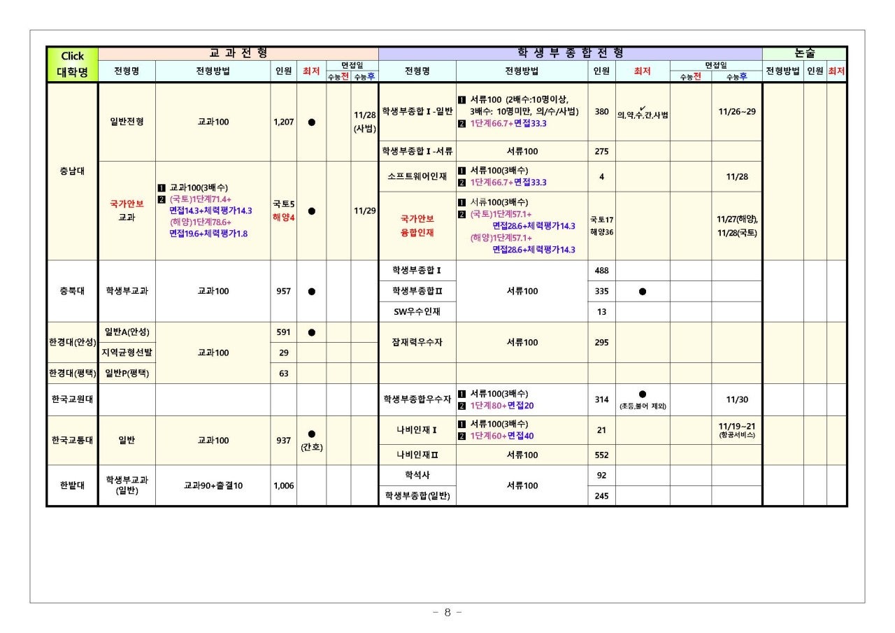
Task: Click the 교과90+출결10 method cell
Action: point(213,485)
